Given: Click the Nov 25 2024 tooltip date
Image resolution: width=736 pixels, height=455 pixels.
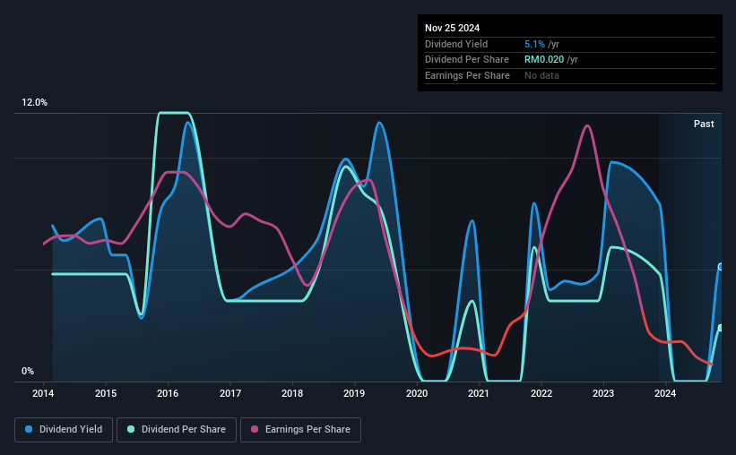Looking at the screenshot, I should (x=452, y=28).
